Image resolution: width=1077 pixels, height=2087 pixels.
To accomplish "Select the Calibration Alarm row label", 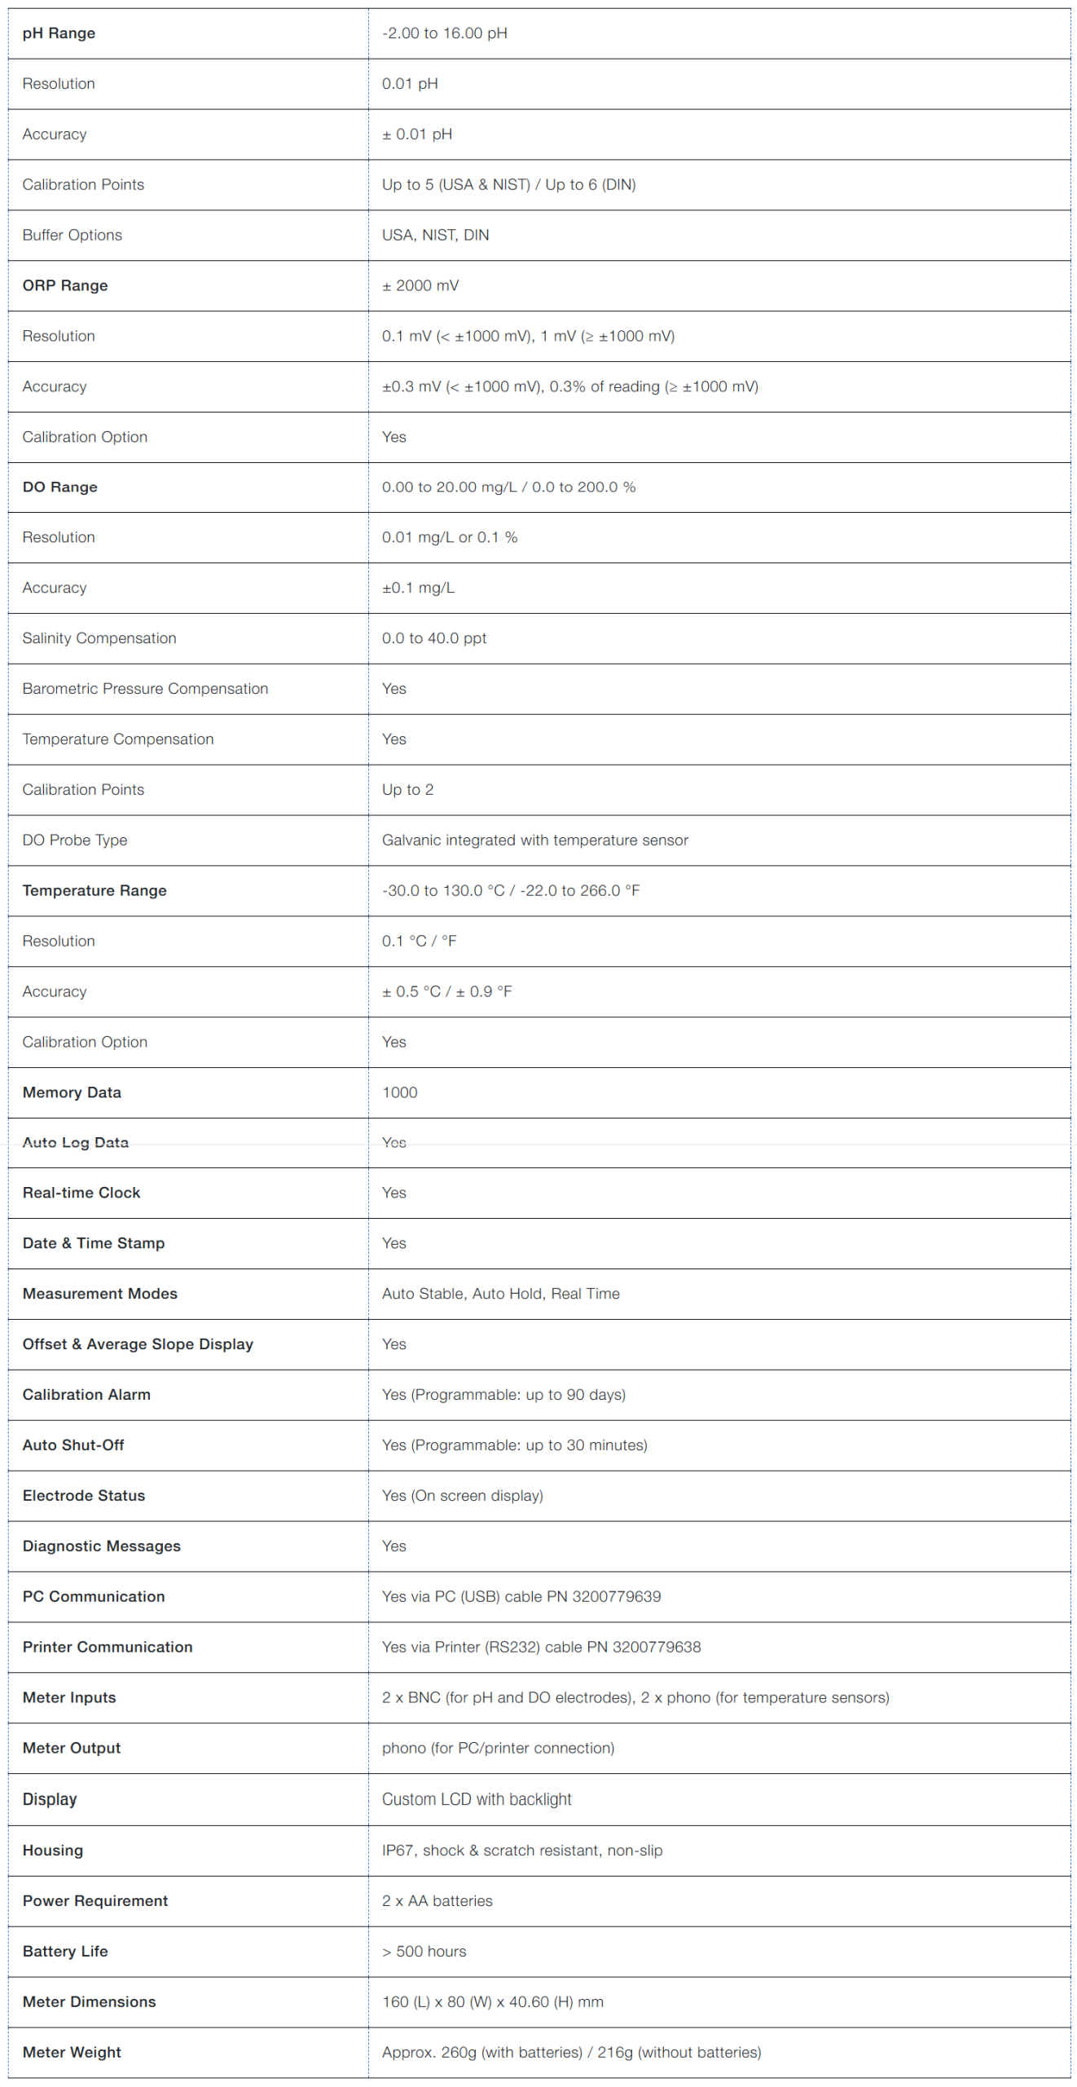I will (x=86, y=1395).
